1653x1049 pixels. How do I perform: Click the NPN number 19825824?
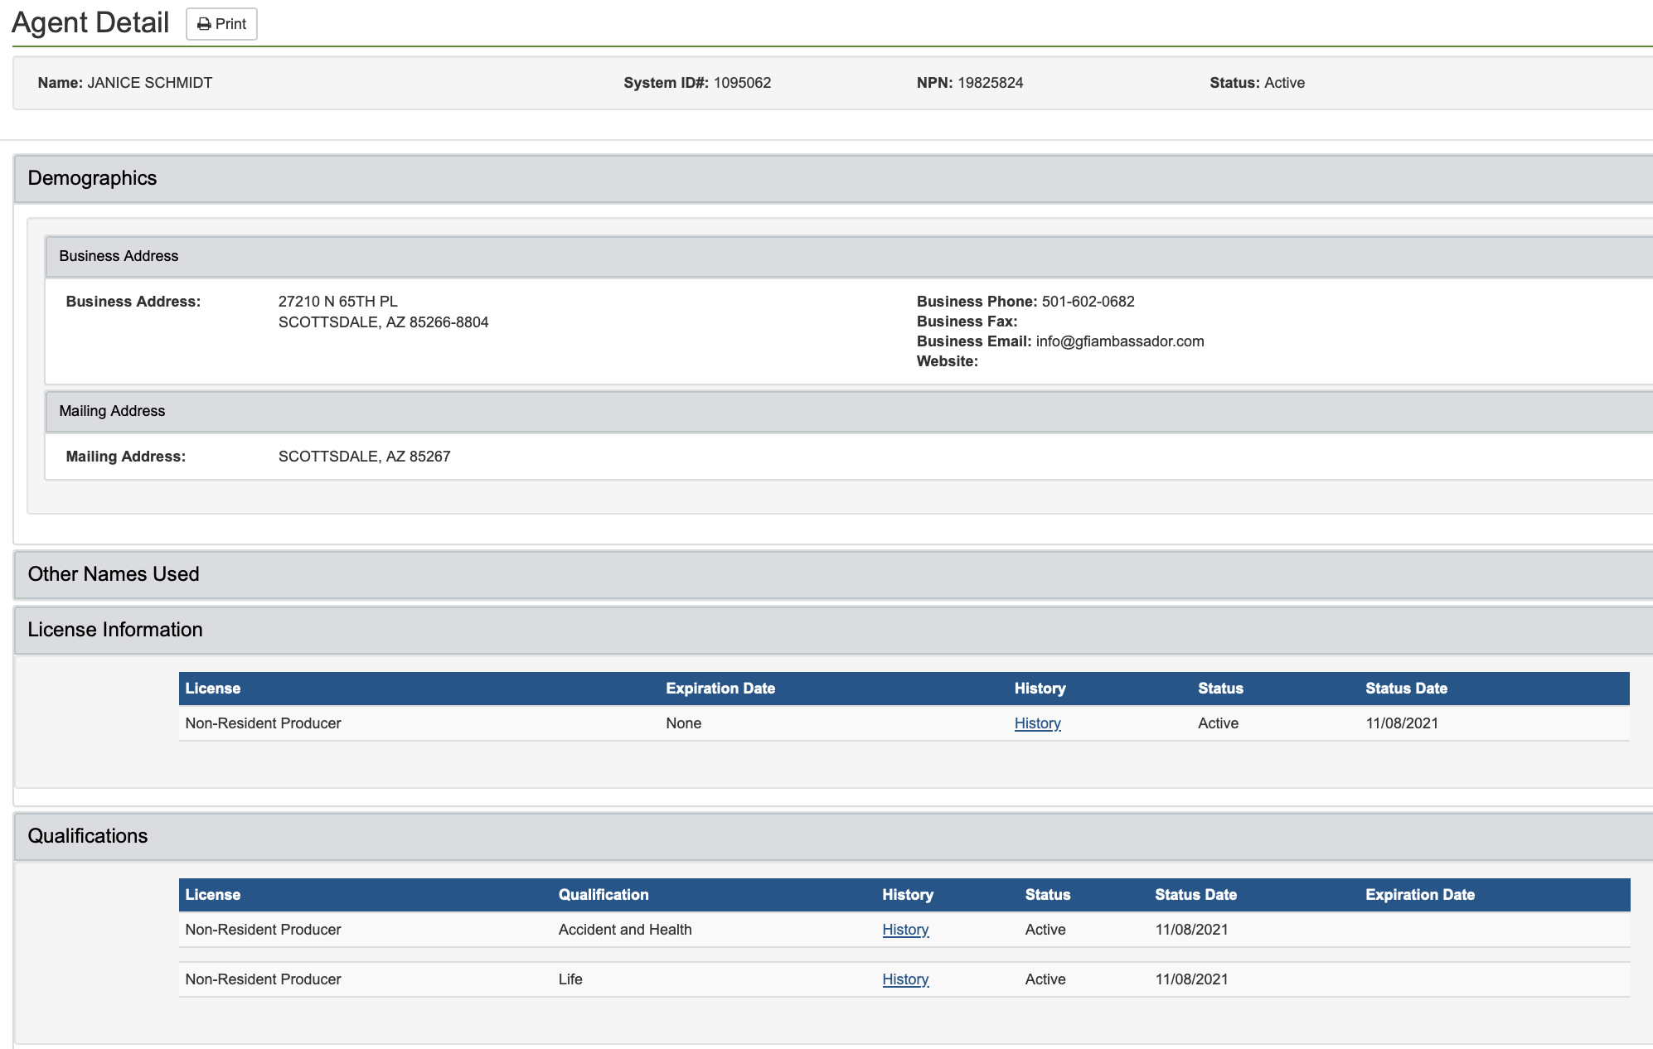(x=990, y=83)
